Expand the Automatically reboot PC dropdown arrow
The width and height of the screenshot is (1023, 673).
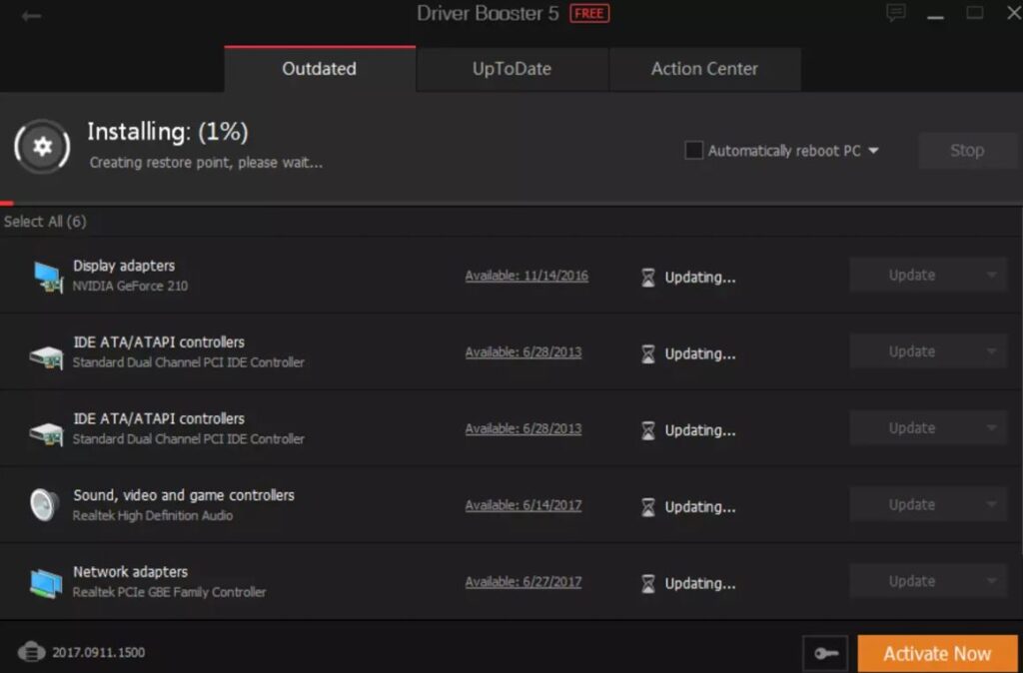coord(873,151)
